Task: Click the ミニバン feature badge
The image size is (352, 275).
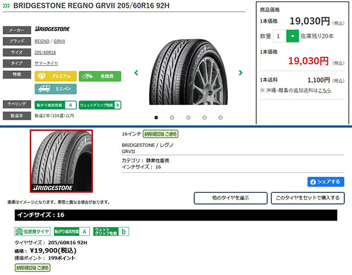Action: tap(56, 89)
